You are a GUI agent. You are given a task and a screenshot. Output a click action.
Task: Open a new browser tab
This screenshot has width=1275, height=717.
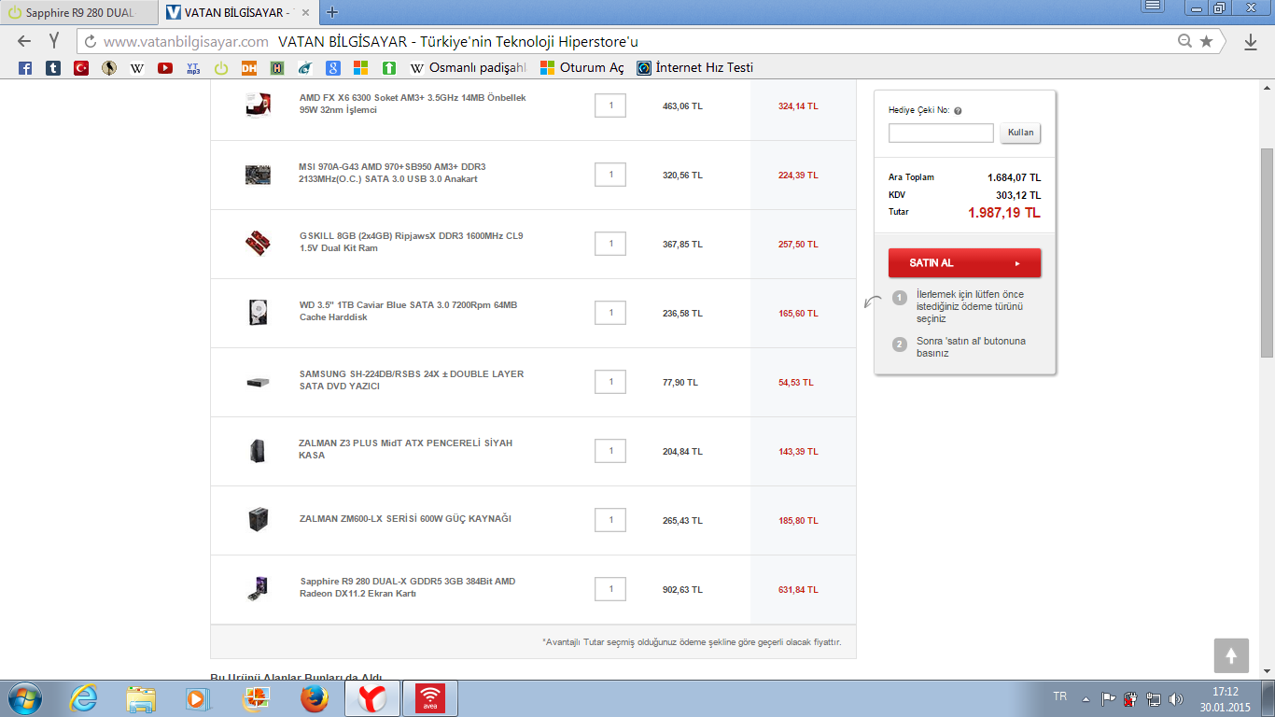click(332, 13)
